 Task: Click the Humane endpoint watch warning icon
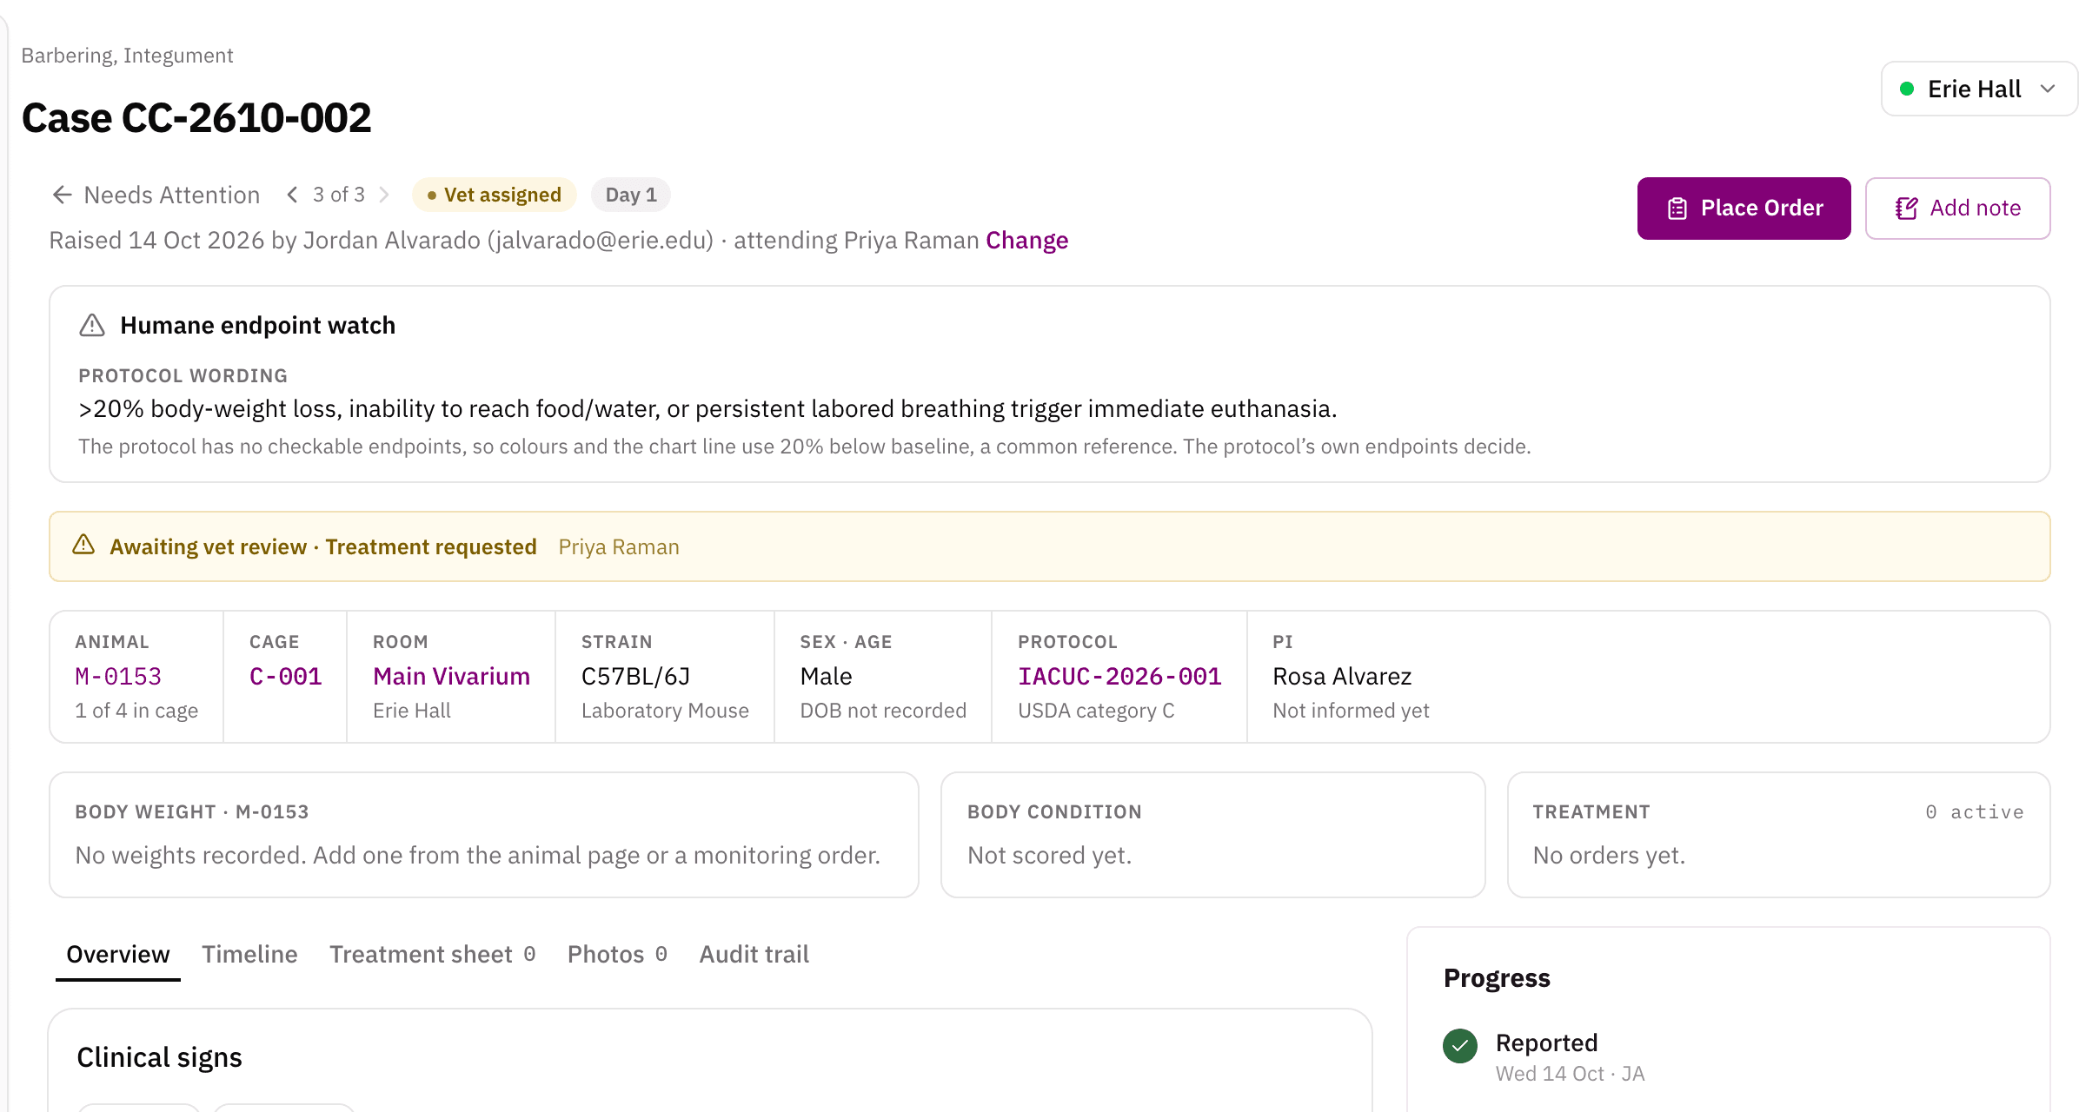tap(92, 326)
